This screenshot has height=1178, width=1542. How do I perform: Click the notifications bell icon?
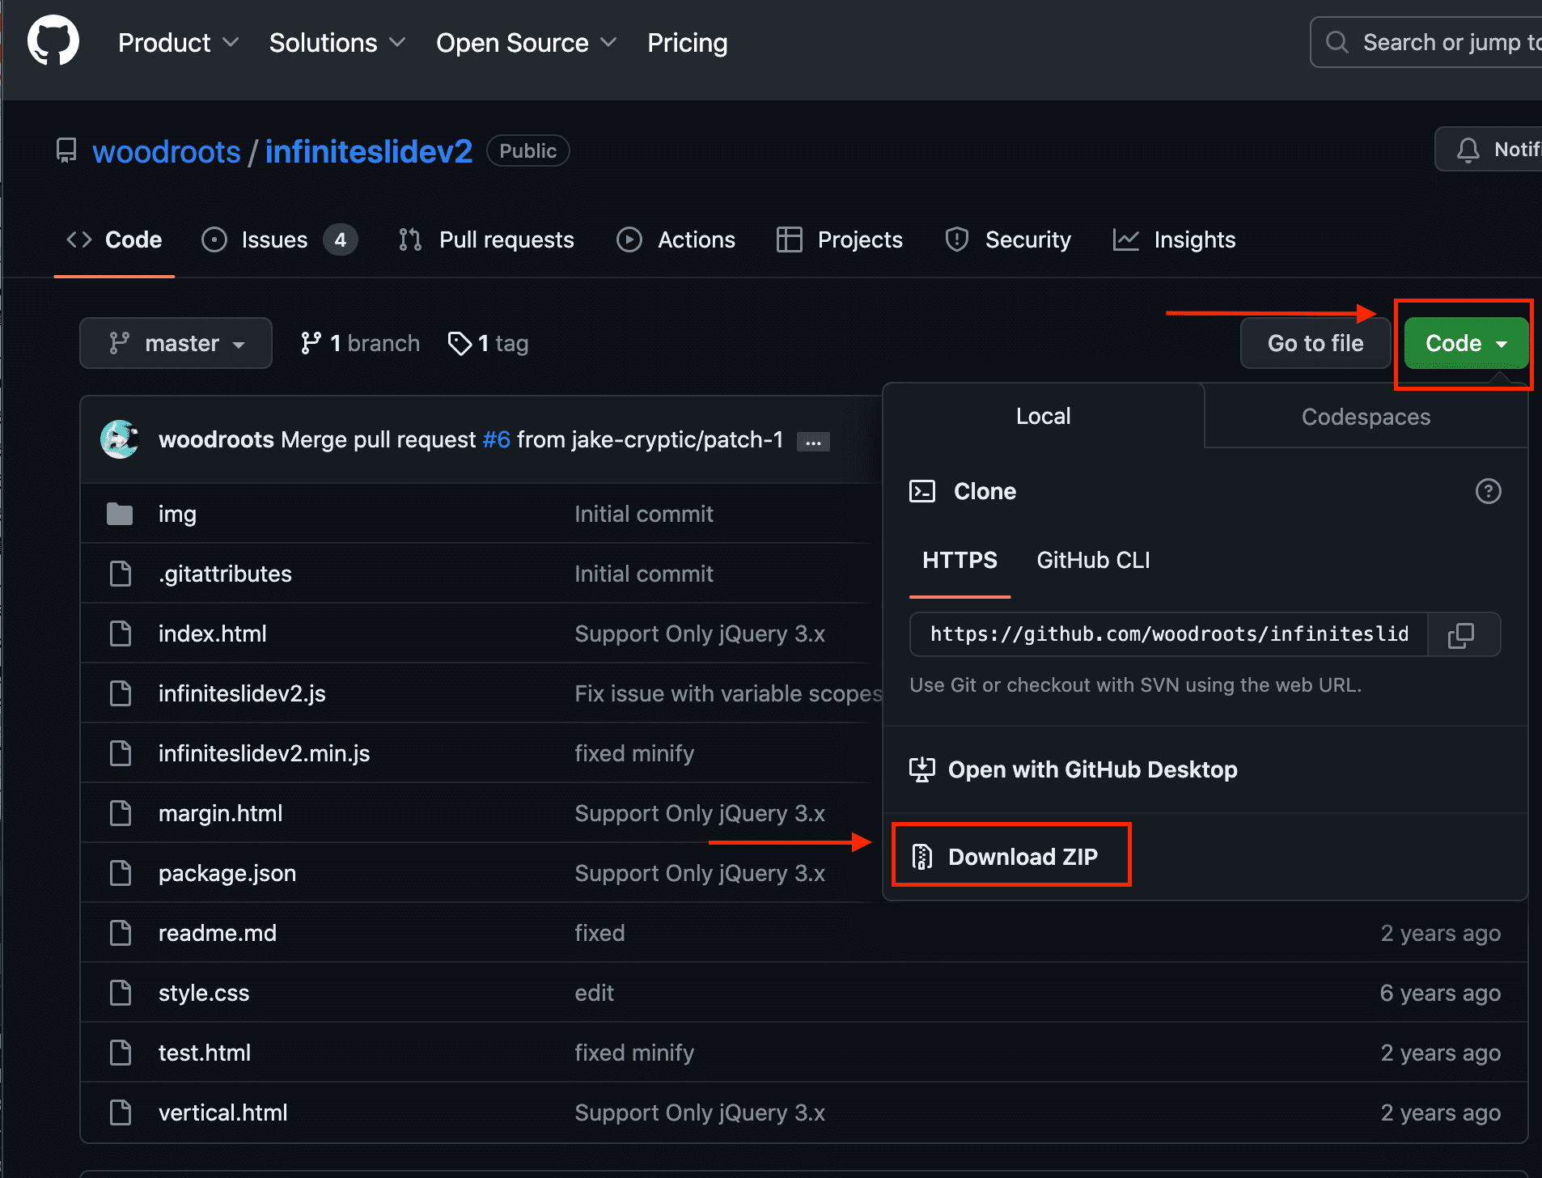coord(1468,150)
